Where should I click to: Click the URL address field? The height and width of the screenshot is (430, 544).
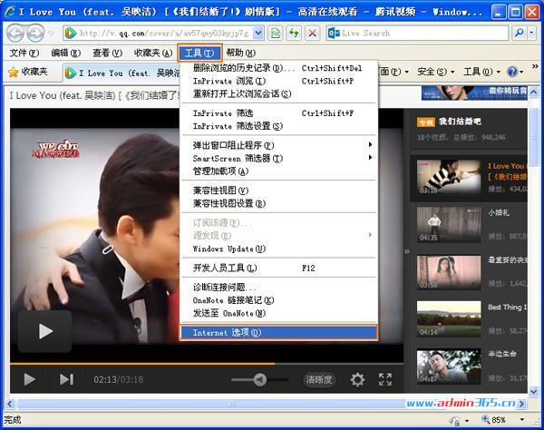[x=164, y=34]
